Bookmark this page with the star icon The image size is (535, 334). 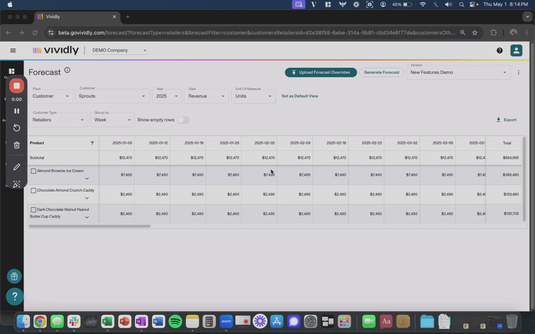coord(475,33)
